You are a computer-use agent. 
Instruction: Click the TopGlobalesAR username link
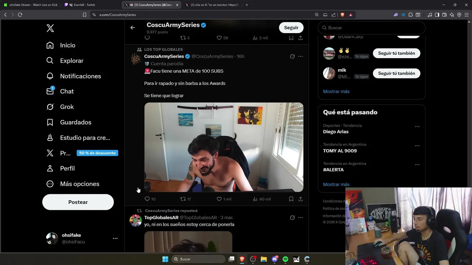click(161, 218)
